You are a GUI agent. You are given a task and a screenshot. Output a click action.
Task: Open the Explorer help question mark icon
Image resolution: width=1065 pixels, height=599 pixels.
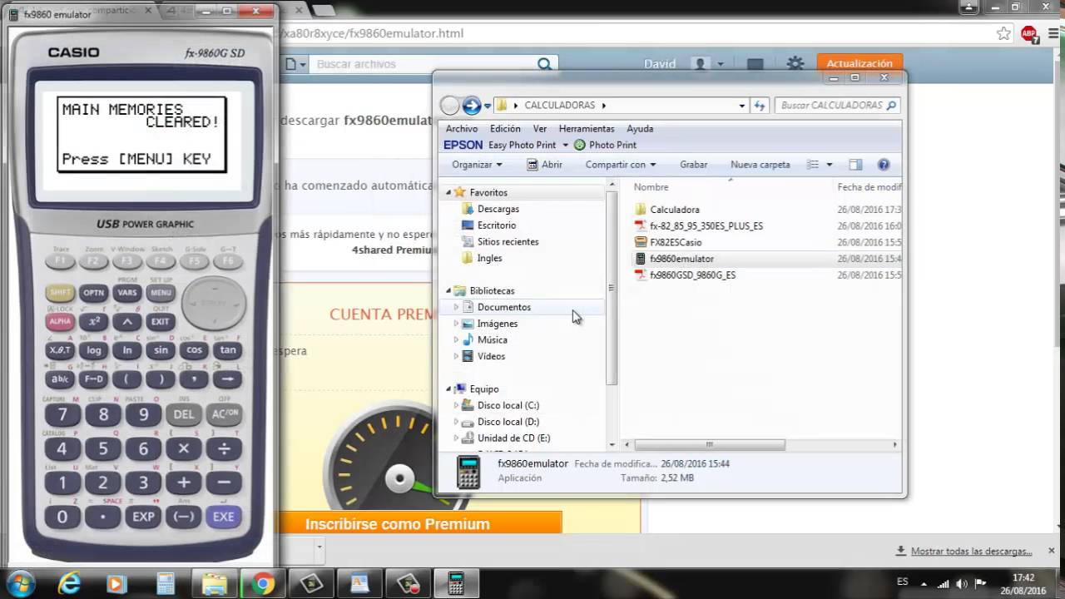coord(884,165)
